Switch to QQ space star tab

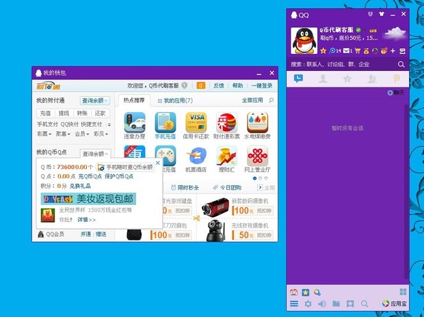tap(347, 79)
